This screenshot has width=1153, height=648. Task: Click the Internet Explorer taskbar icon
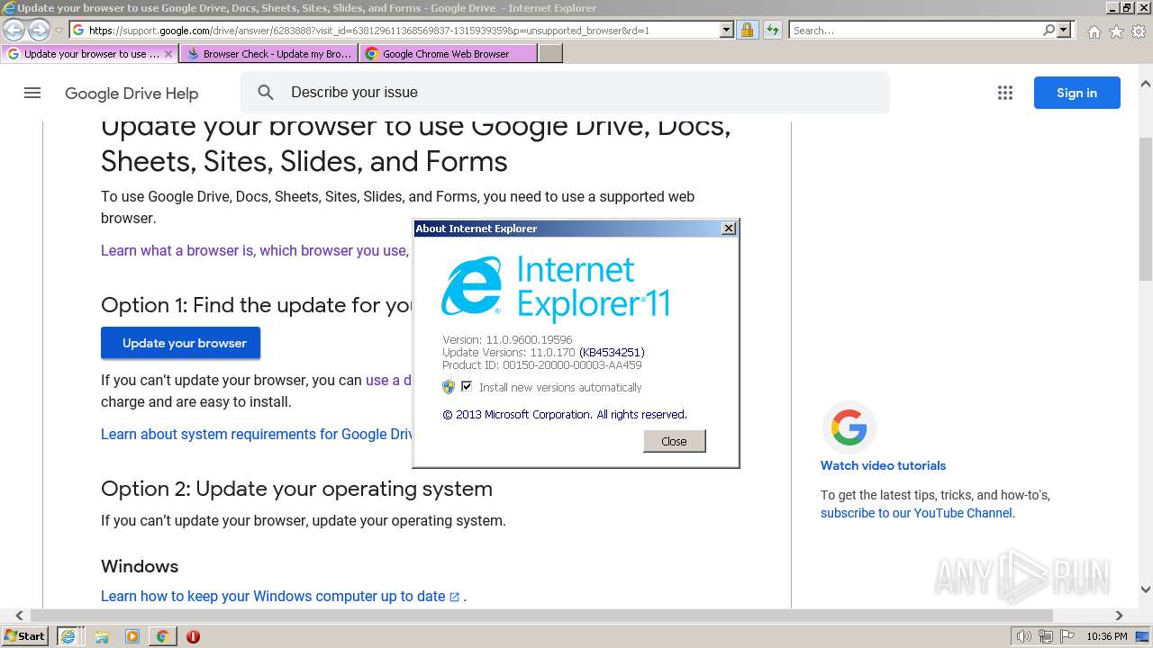click(x=68, y=636)
